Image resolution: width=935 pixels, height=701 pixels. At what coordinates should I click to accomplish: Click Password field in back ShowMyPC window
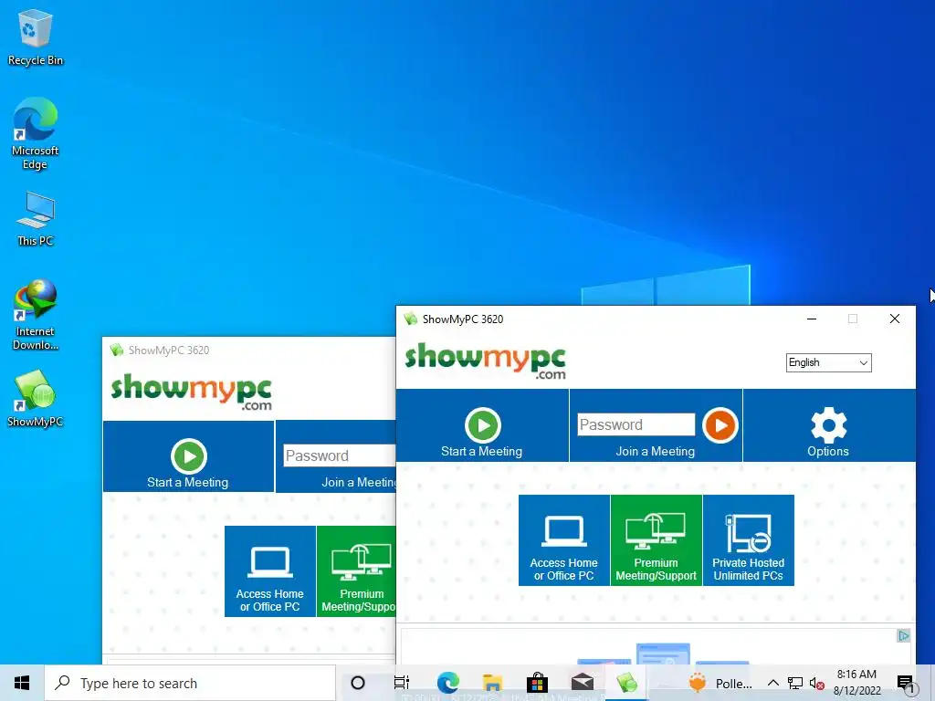click(x=339, y=455)
